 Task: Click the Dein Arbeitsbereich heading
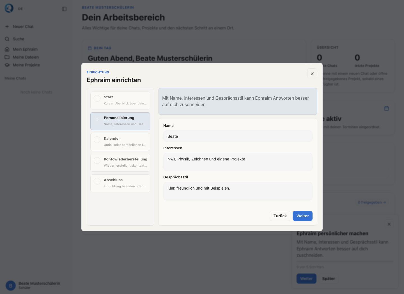click(123, 17)
